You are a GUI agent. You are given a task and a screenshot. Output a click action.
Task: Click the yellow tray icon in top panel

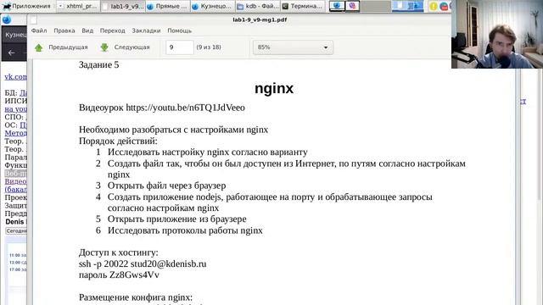point(434,6)
